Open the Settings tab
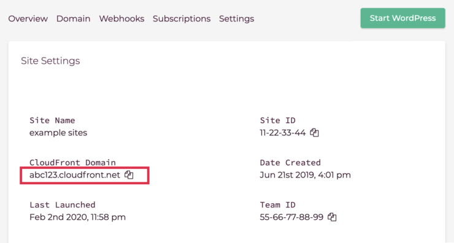Image resolution: width=454 pixels, height=243 pixels. pyautogui.click(x=237, y=18)
